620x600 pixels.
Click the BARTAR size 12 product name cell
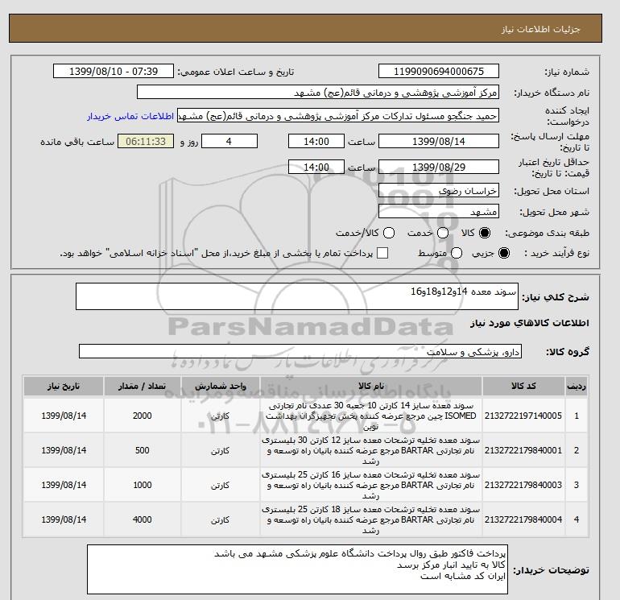(x=371, y=450)
